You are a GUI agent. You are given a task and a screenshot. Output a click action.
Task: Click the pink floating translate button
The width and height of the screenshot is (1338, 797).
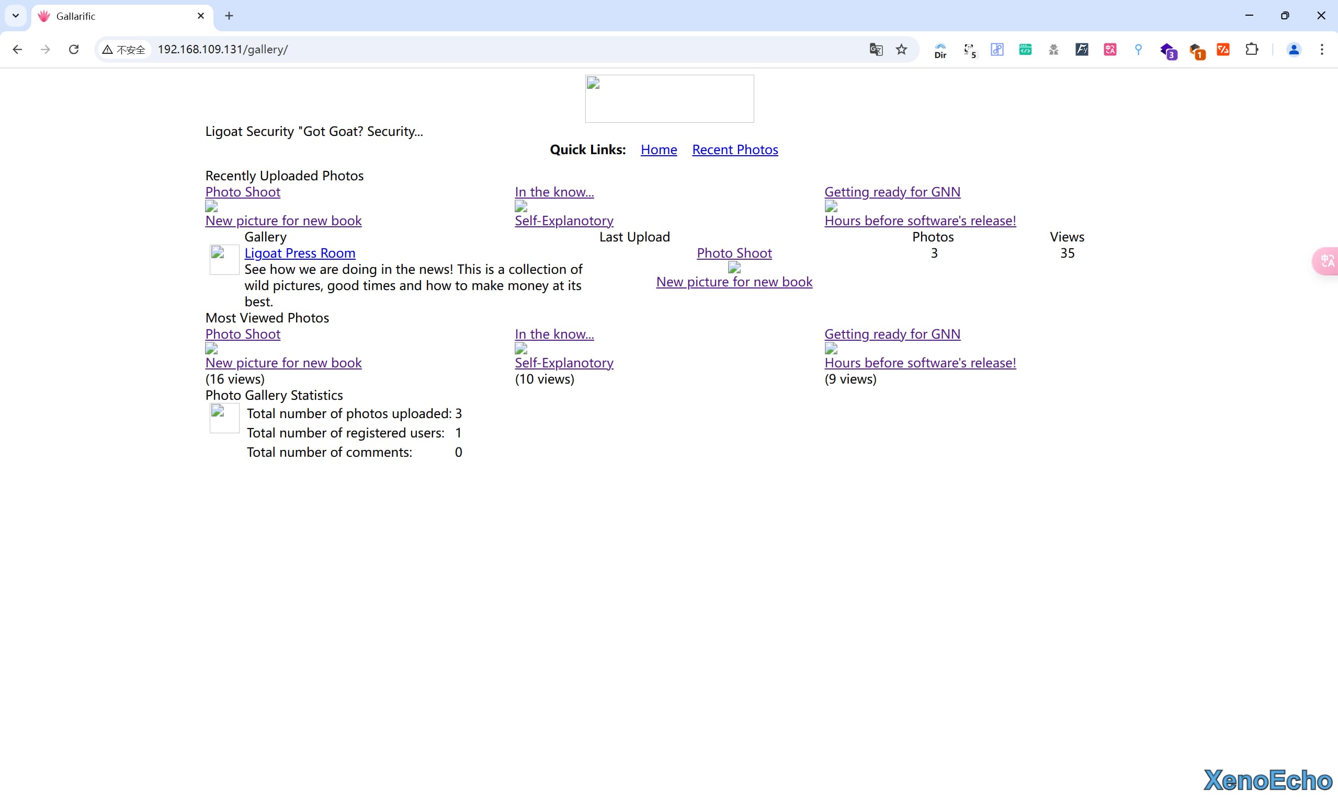(x=1326, y=261)
